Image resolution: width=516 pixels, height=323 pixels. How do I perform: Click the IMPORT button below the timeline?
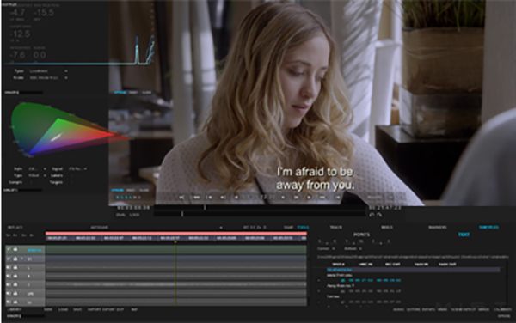tap(94, 309)
